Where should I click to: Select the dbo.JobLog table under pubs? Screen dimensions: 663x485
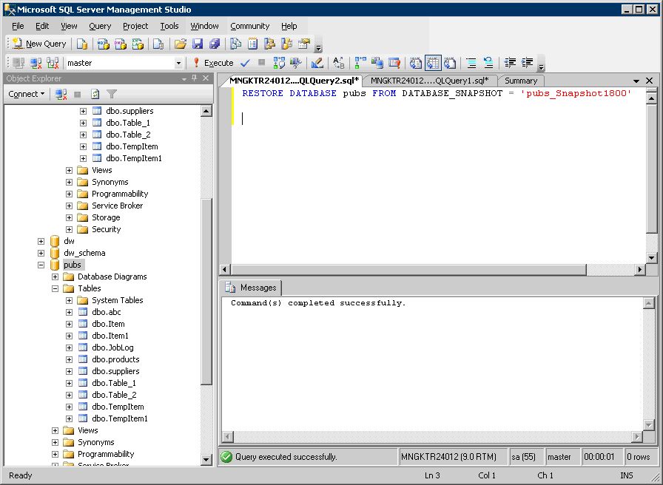tap(112, 347)
